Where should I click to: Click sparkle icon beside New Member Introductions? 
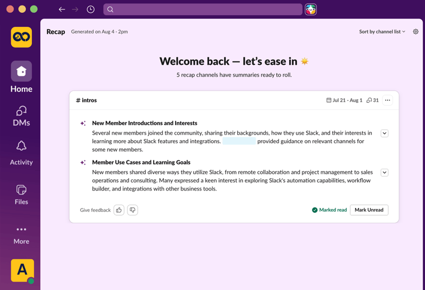coord(83,123)
